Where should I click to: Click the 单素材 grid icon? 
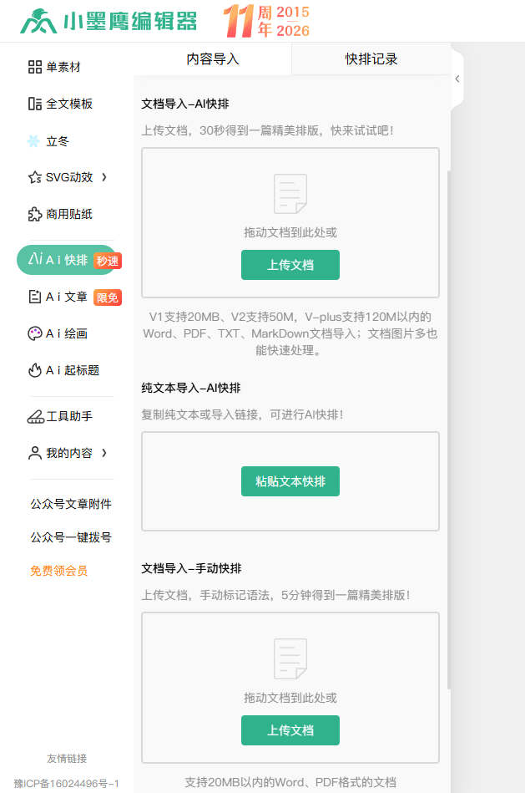pos(35,67)
